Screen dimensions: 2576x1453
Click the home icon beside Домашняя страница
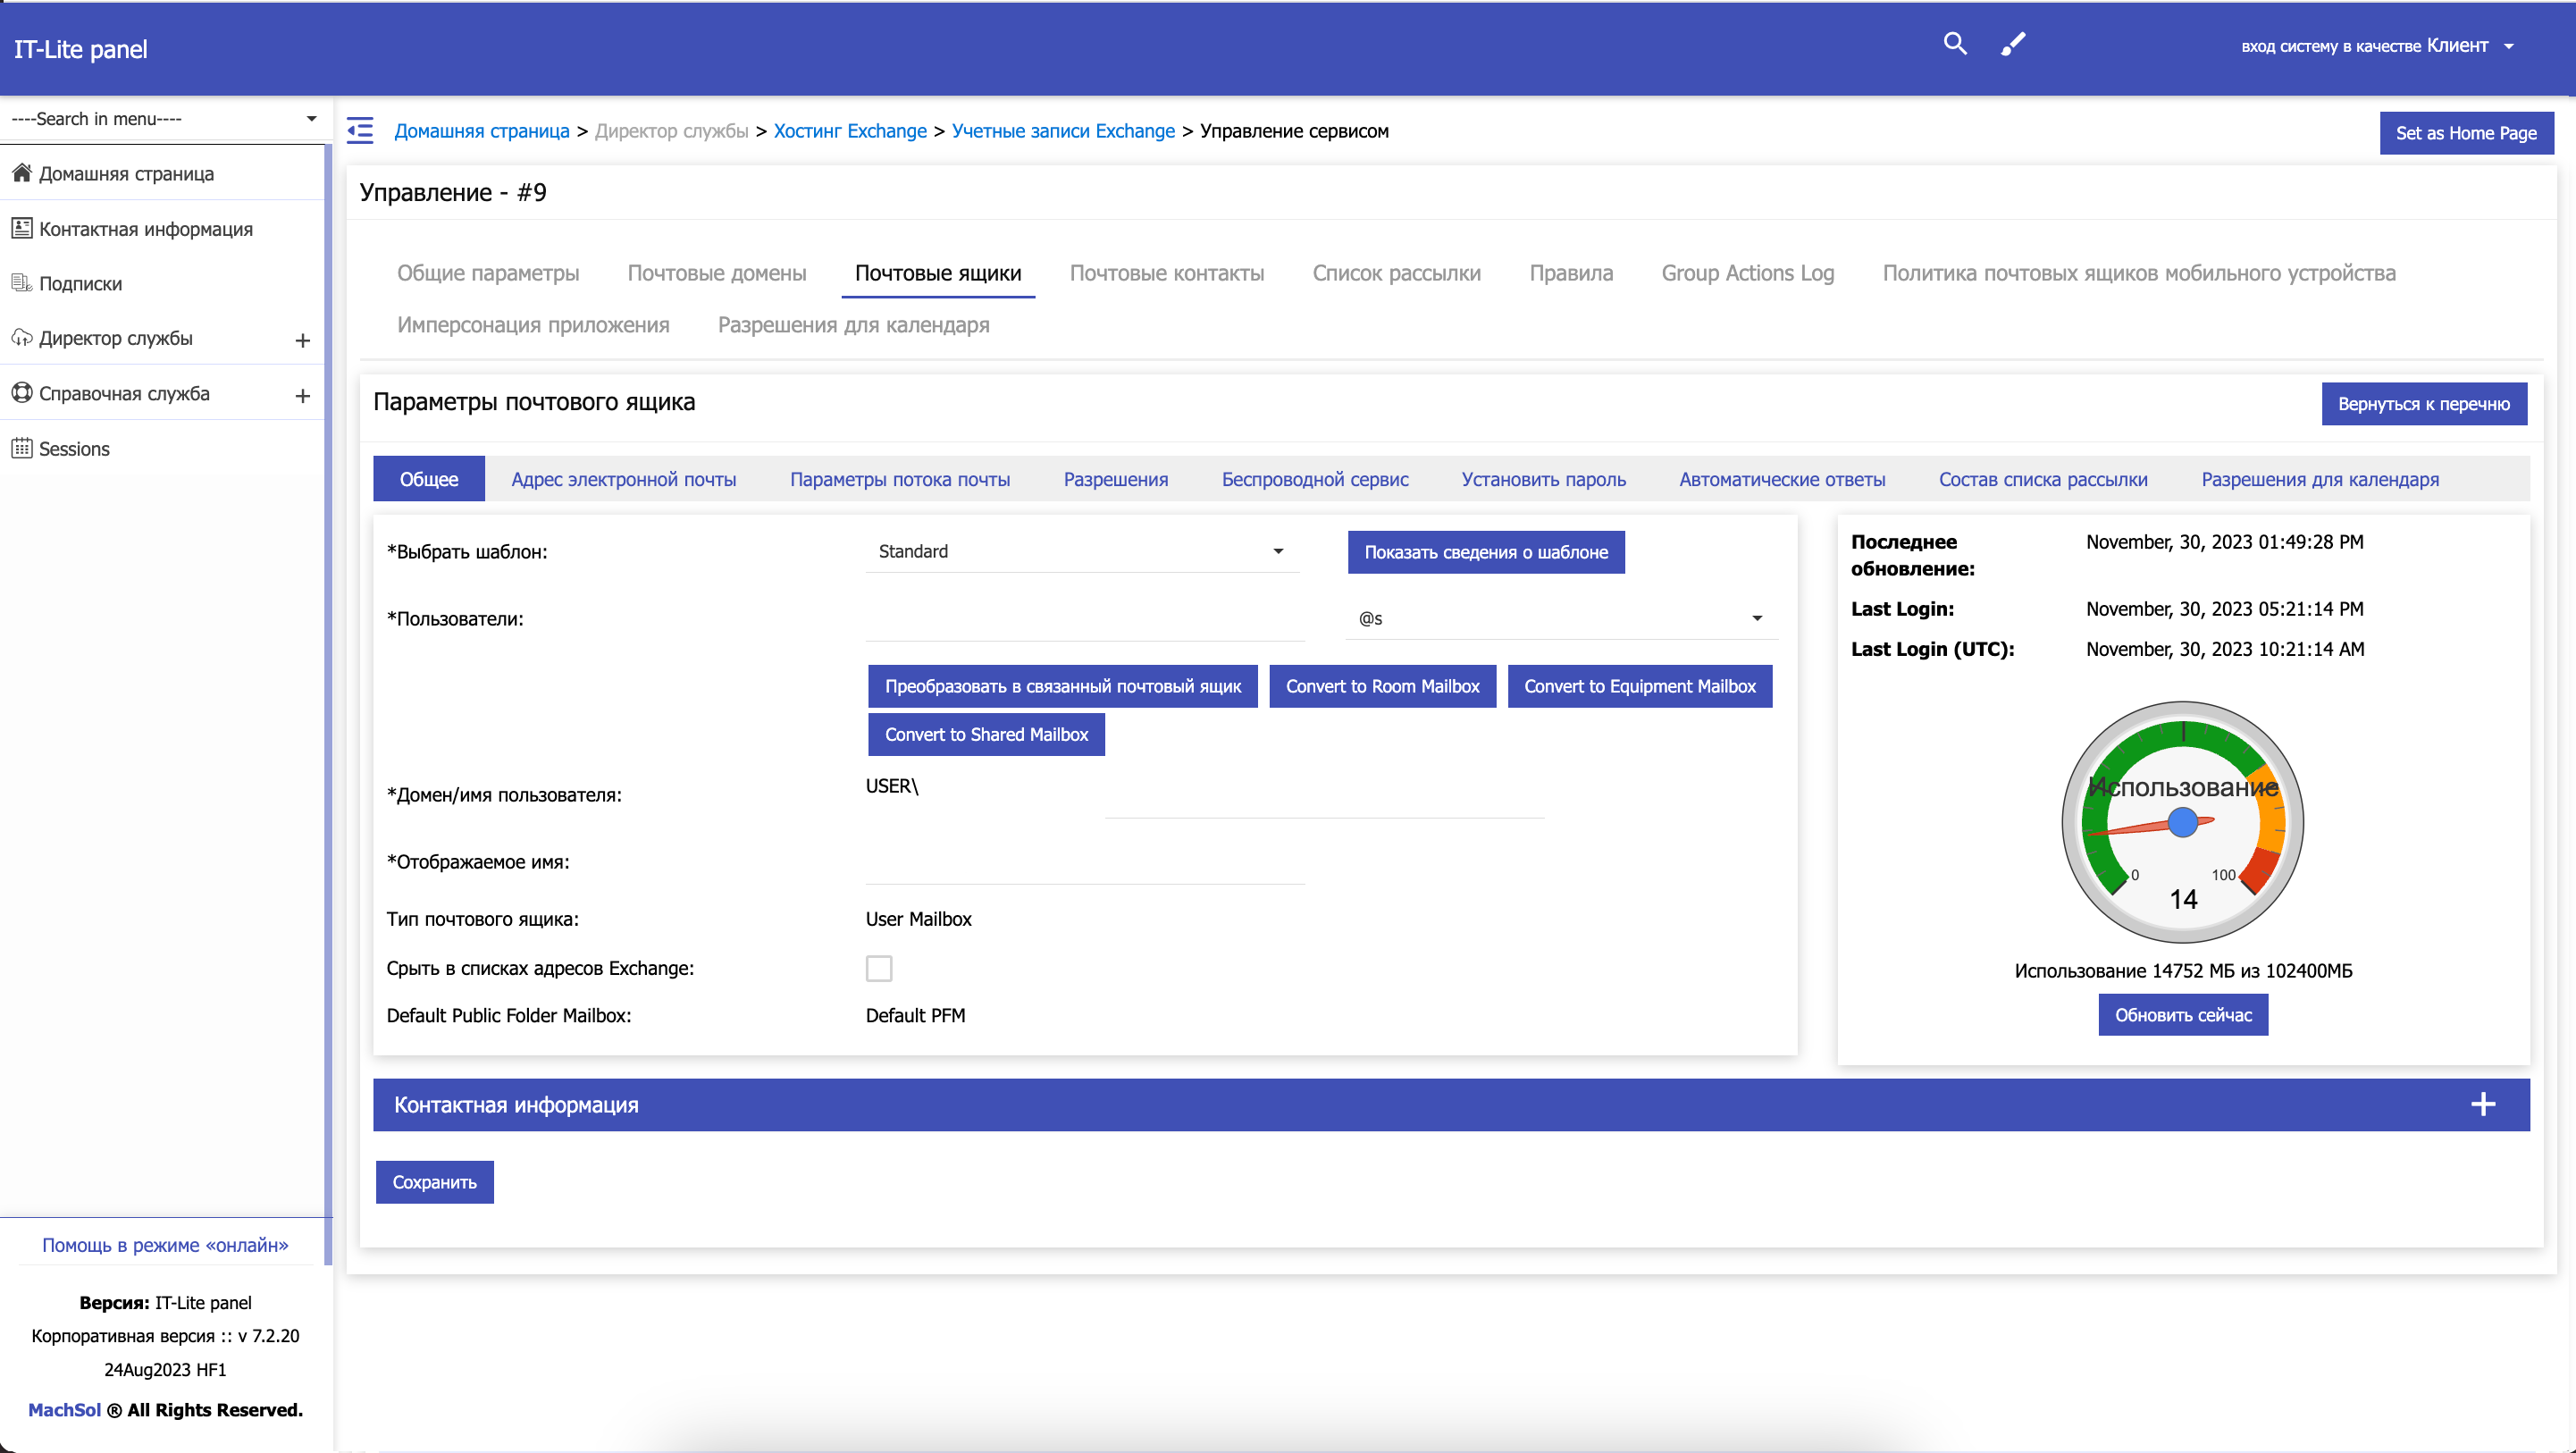(x=22, y=173)
